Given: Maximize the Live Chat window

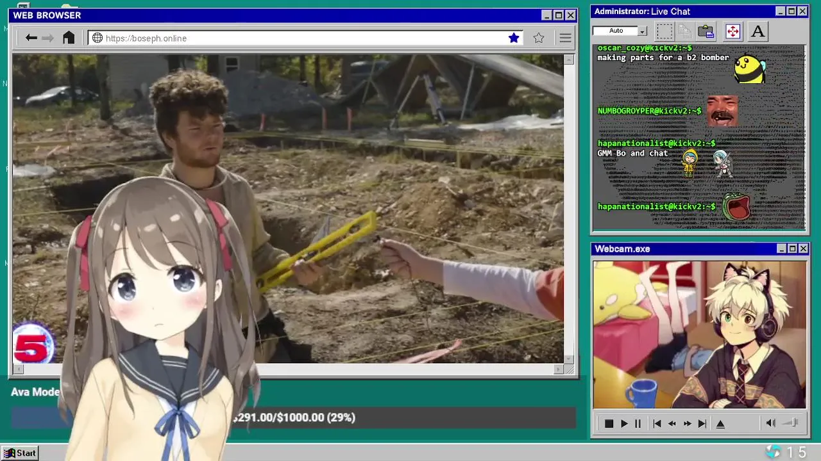Looking at the screenshot, I should point(791,12).
